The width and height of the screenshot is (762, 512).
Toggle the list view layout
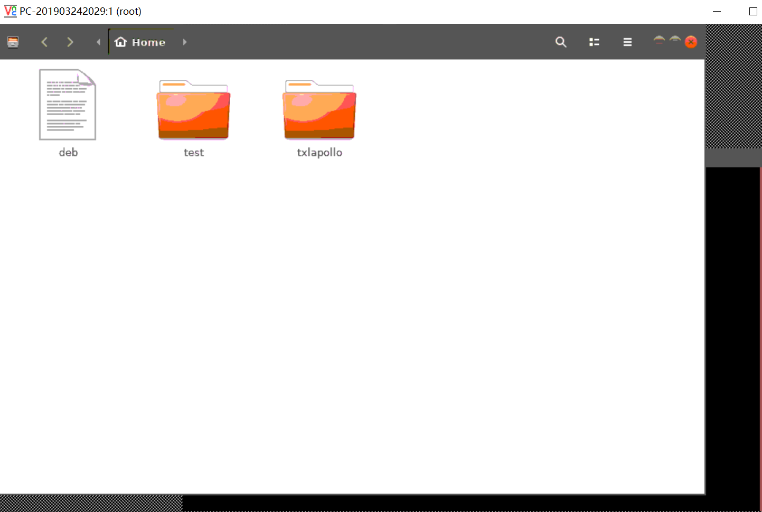pos(594,42)
